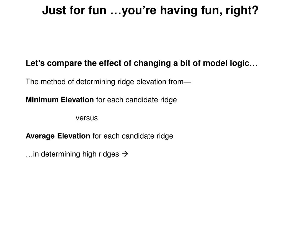The image size is (301, 226).
Task: Click the word 'ridge' before 'elevation from'
Action: click(126, 82)
